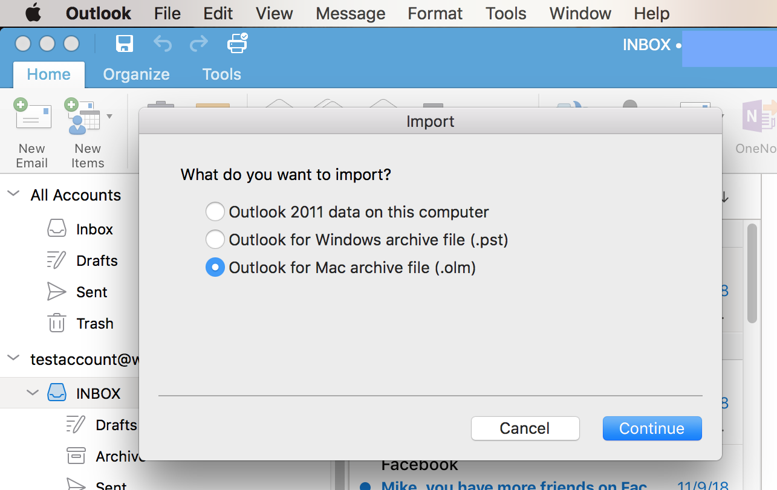Open the Apple menu
The height and width of the screenshot is (490, 777).
click(33, 13)
